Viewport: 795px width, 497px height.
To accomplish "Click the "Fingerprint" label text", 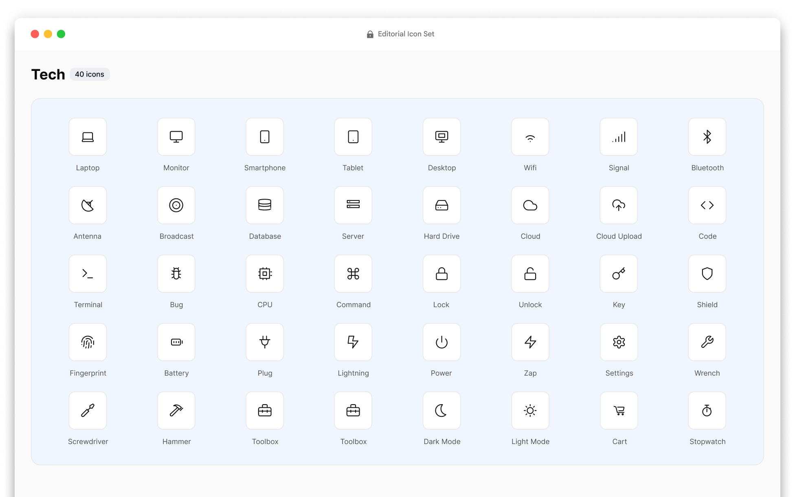I will 88,373.
